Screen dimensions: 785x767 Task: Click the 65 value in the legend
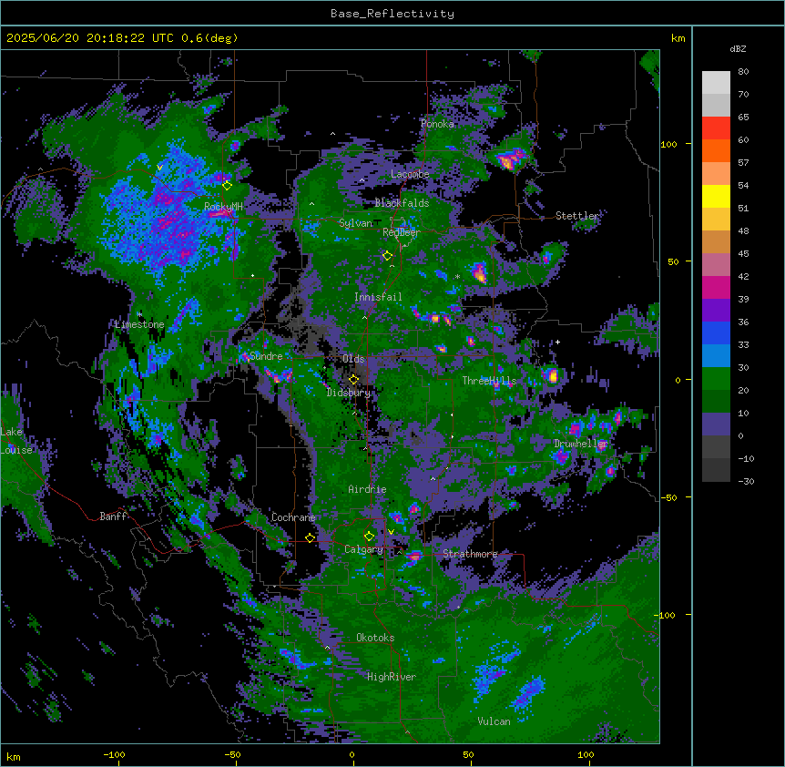pyautogui.click(x=743, y=118)
